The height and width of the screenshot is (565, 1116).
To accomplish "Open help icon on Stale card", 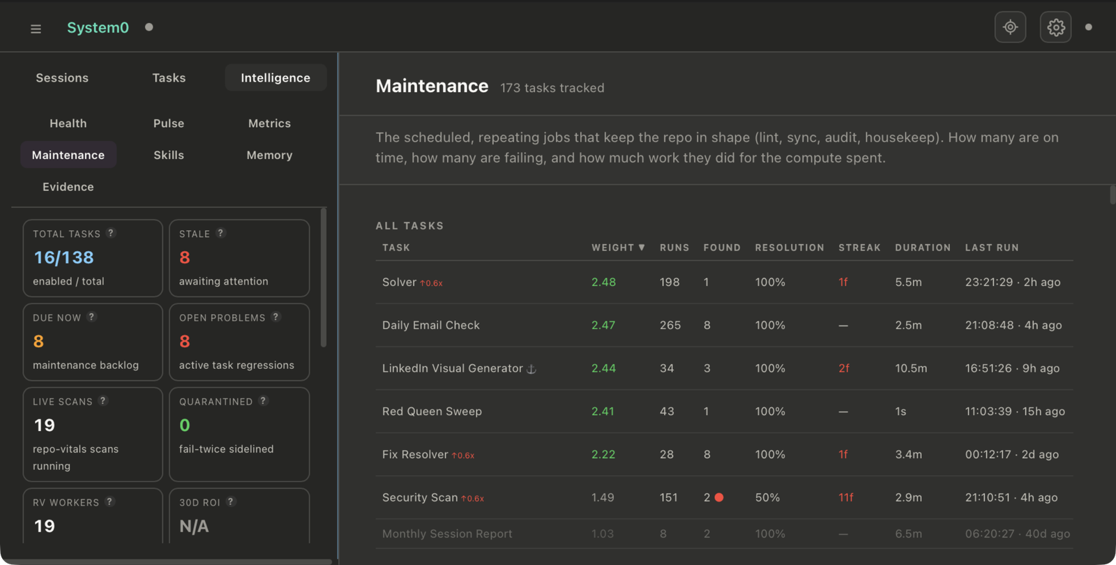I will (220, 233).
